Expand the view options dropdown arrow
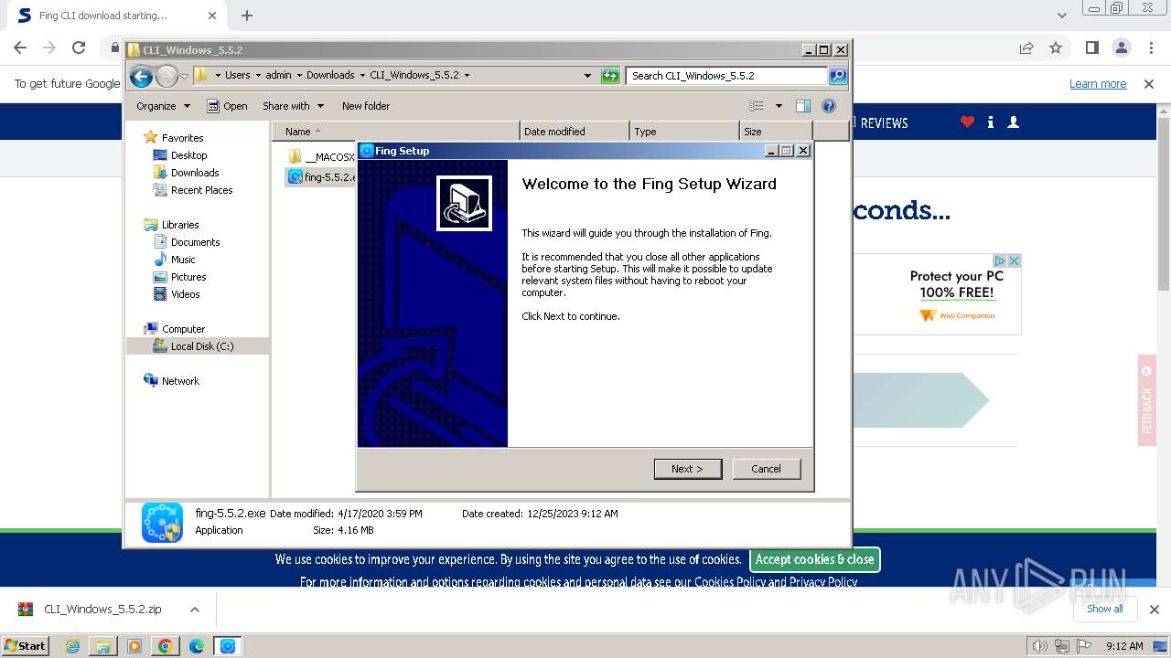The height and width of the screenshot is (658, 1171). (x=779, y=106)
